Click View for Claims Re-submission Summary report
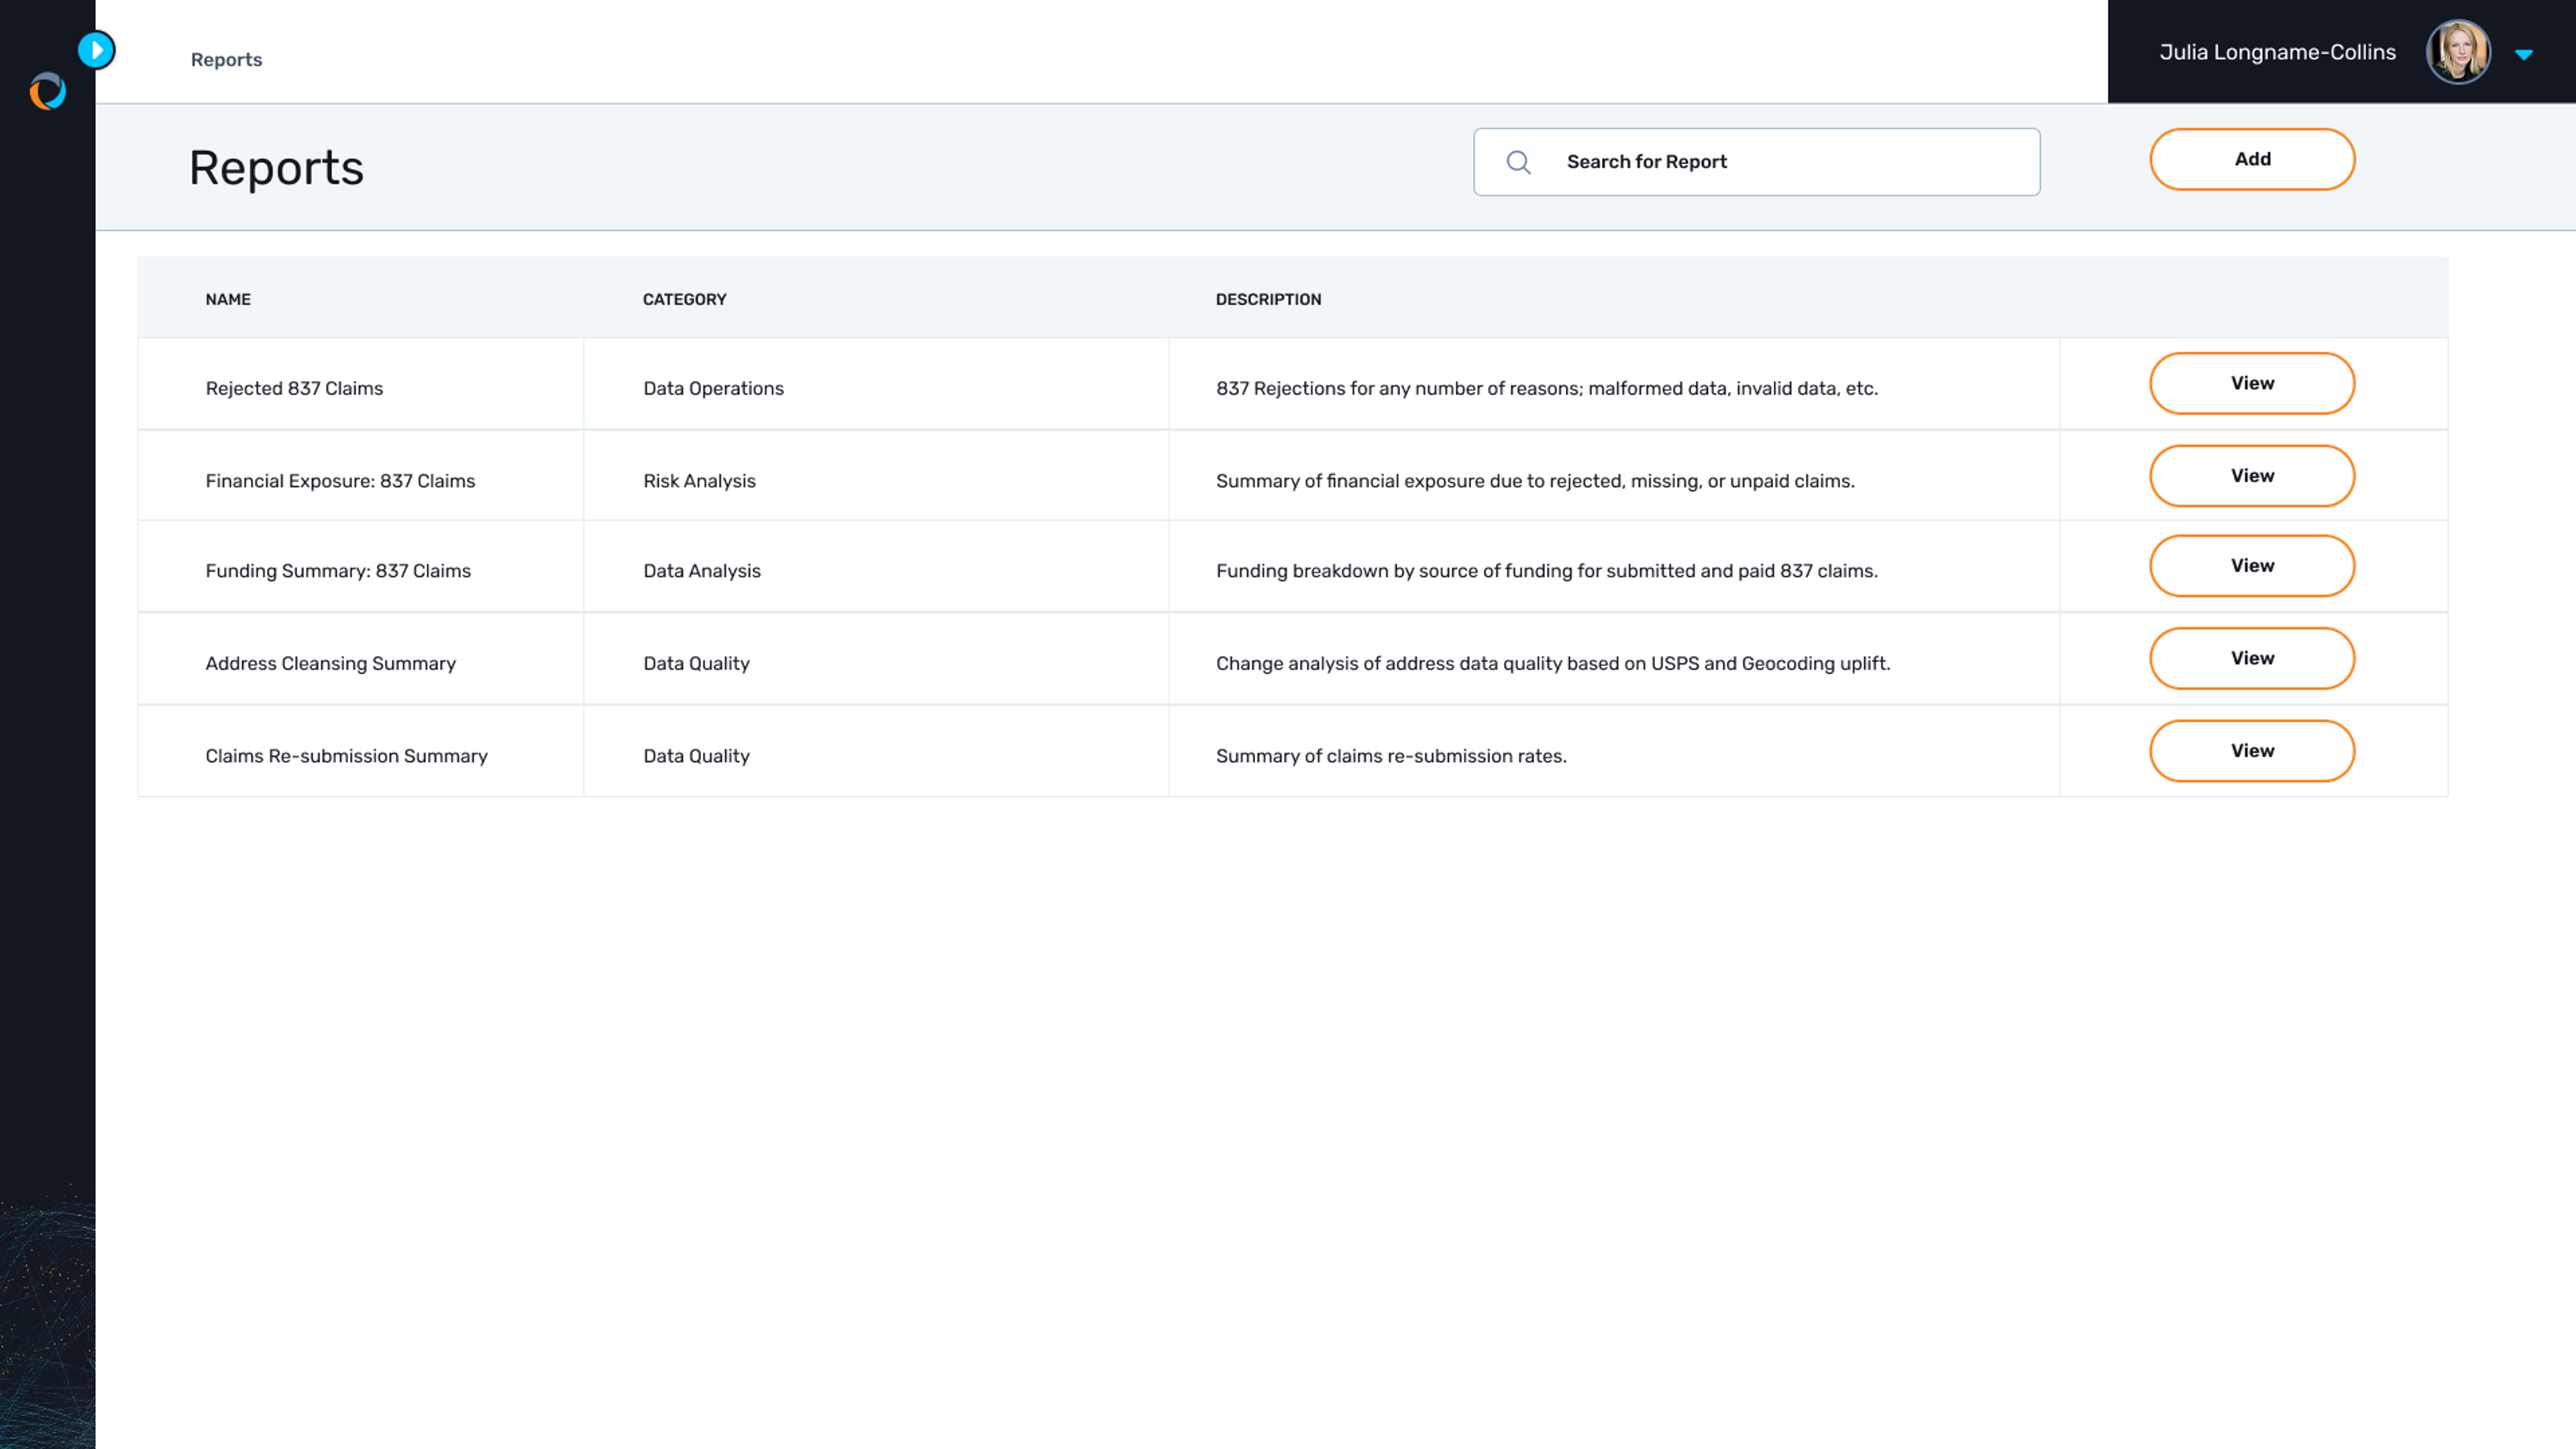Viewport: 2576px width, 1449px height. point(2252,750)
